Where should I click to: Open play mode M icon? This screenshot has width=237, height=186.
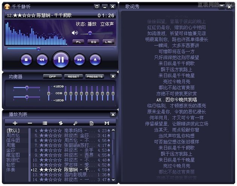(107, 123)
